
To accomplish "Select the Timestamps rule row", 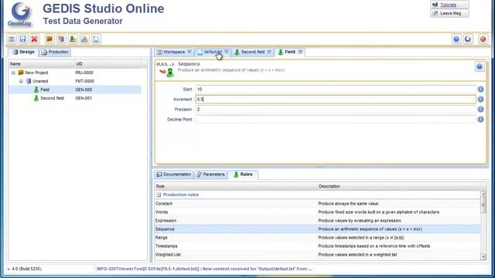I will coord(317,246).
